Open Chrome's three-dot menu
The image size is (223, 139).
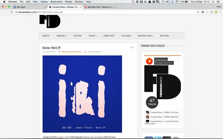click(x=220, y=12)
